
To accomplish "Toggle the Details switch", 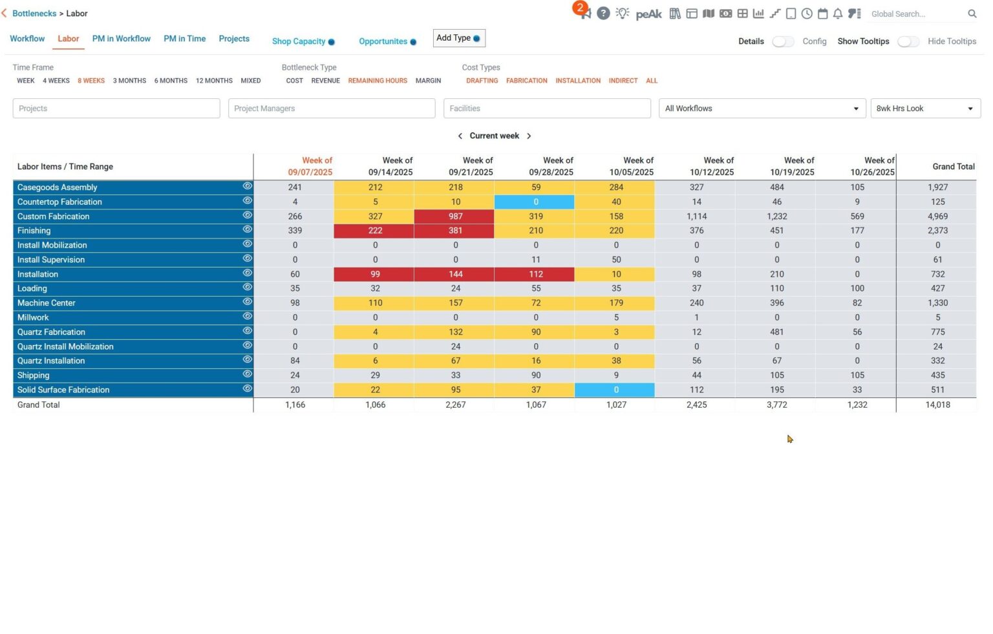I will coord(782,41).
